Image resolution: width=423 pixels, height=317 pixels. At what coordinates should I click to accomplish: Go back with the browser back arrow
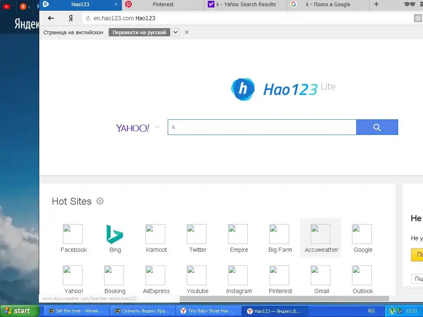[x=51, y=18]
